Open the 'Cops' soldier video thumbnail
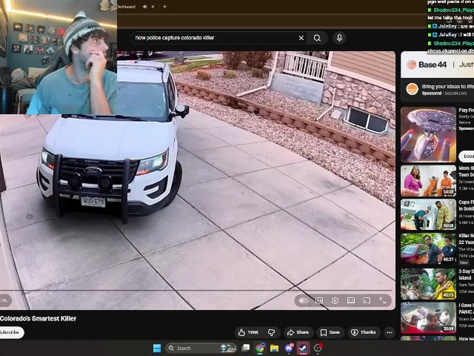 [428, 215]
